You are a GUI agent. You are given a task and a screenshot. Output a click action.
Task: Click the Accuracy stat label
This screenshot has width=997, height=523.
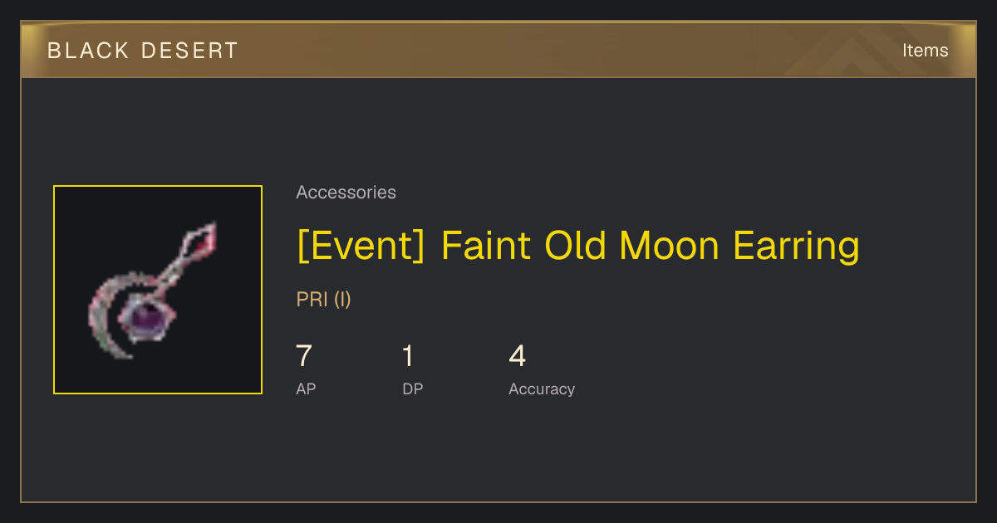pos(542,389)
